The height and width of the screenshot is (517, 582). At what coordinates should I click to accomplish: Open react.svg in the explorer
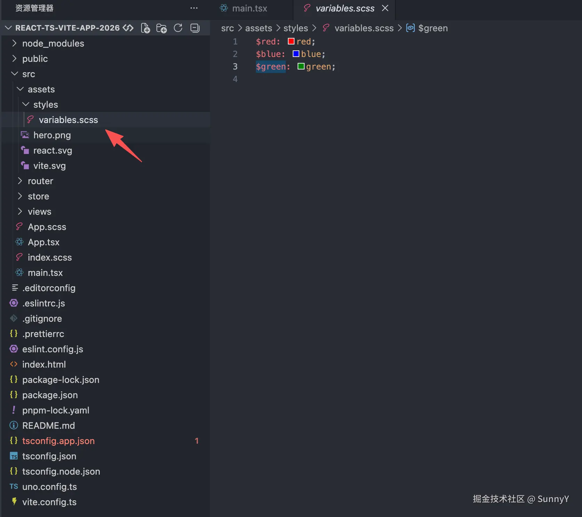pyautogui.click(x=106, y=150)
